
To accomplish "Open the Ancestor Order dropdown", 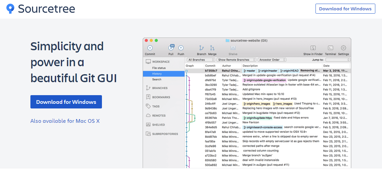I will (272, 60).
